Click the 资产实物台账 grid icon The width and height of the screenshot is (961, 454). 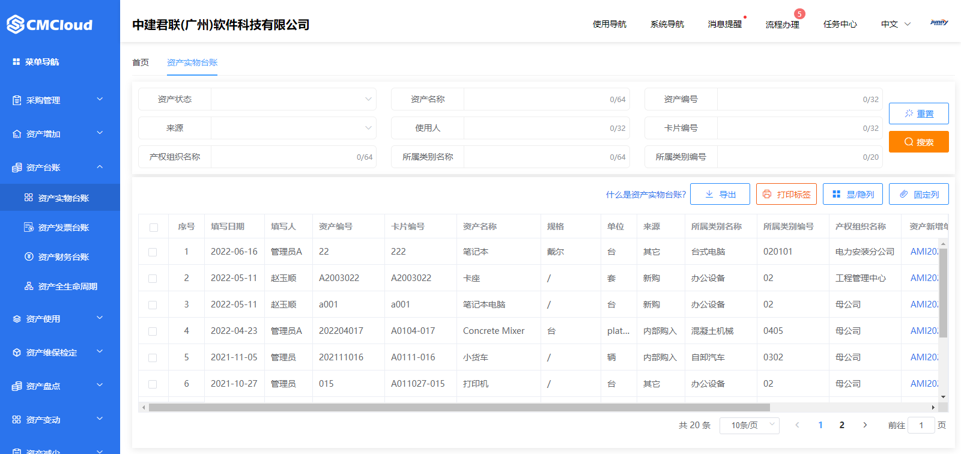[x=28, y=198]
